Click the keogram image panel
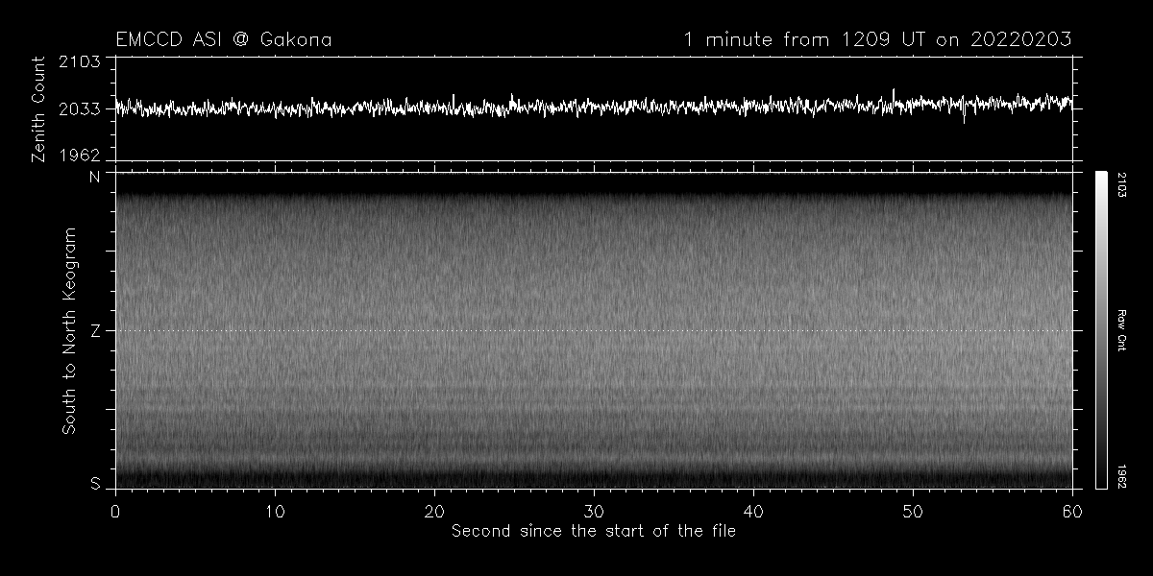This screenshot has width=1153, height=576. [594, 330]
